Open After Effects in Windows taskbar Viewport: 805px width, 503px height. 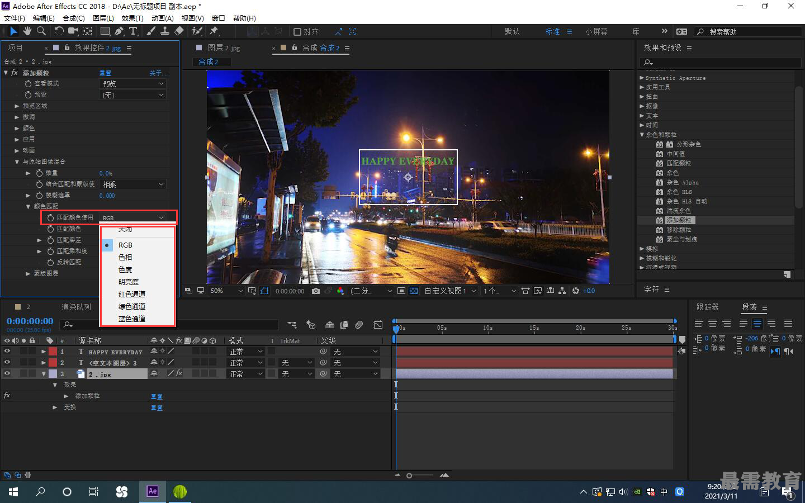point(153,491)
